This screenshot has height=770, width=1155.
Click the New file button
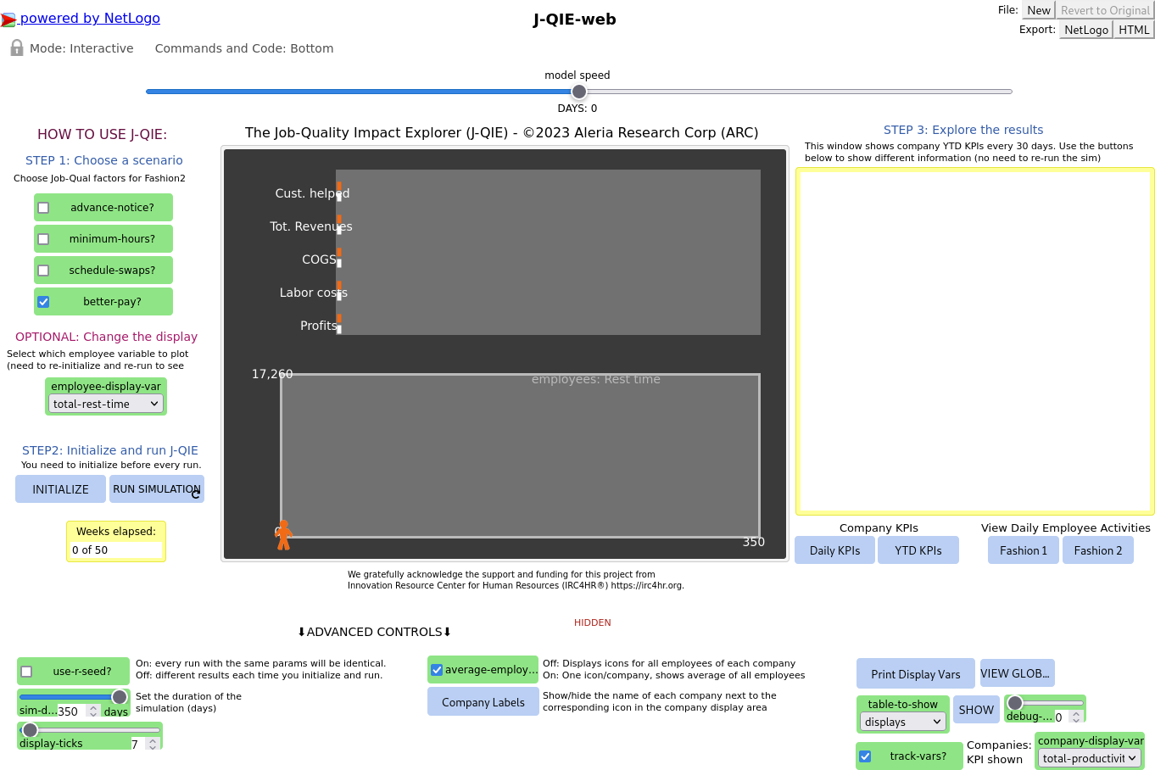(x=1038, y=10)
